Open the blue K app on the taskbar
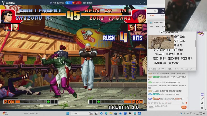Image resolution: width=207 pixels, height=116 pixels. pos(125,113)
